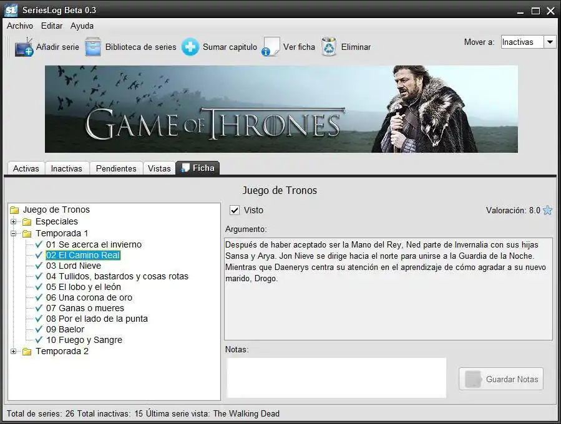Click the check mark beside 09 Baelor
Viewport: 561px width, 424px height.
pos(39,329)
